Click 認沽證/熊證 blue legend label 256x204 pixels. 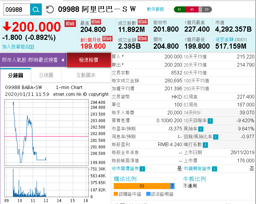[162, 194]
